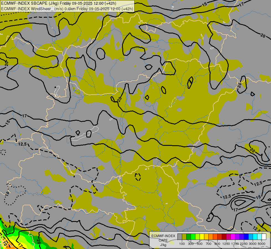Select the pure blue legend swatch

(x=246, y=237)
